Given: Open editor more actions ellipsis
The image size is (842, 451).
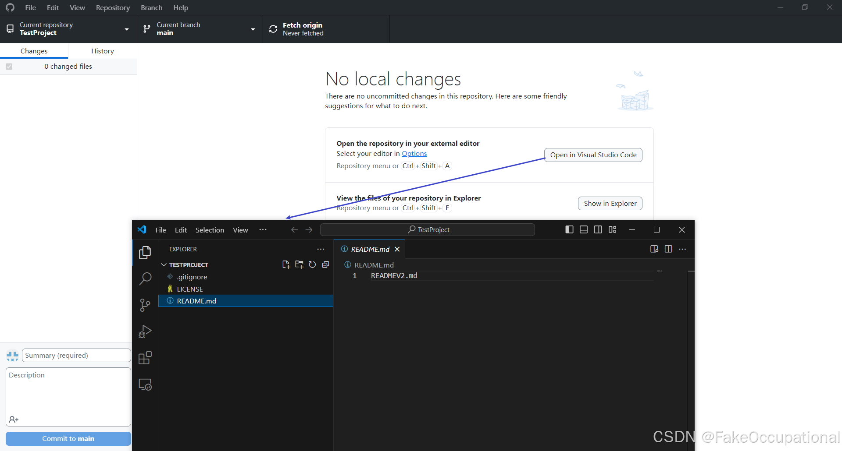Looking at the screenshot, I should point(682,249).
